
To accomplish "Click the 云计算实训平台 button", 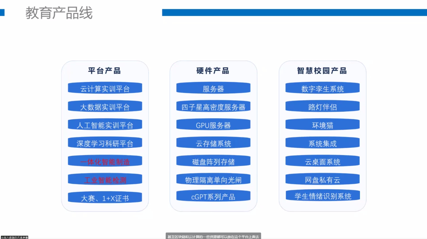I will tap(105, 89).
